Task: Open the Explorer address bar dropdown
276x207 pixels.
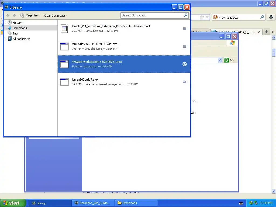Action: pos(220,60)
